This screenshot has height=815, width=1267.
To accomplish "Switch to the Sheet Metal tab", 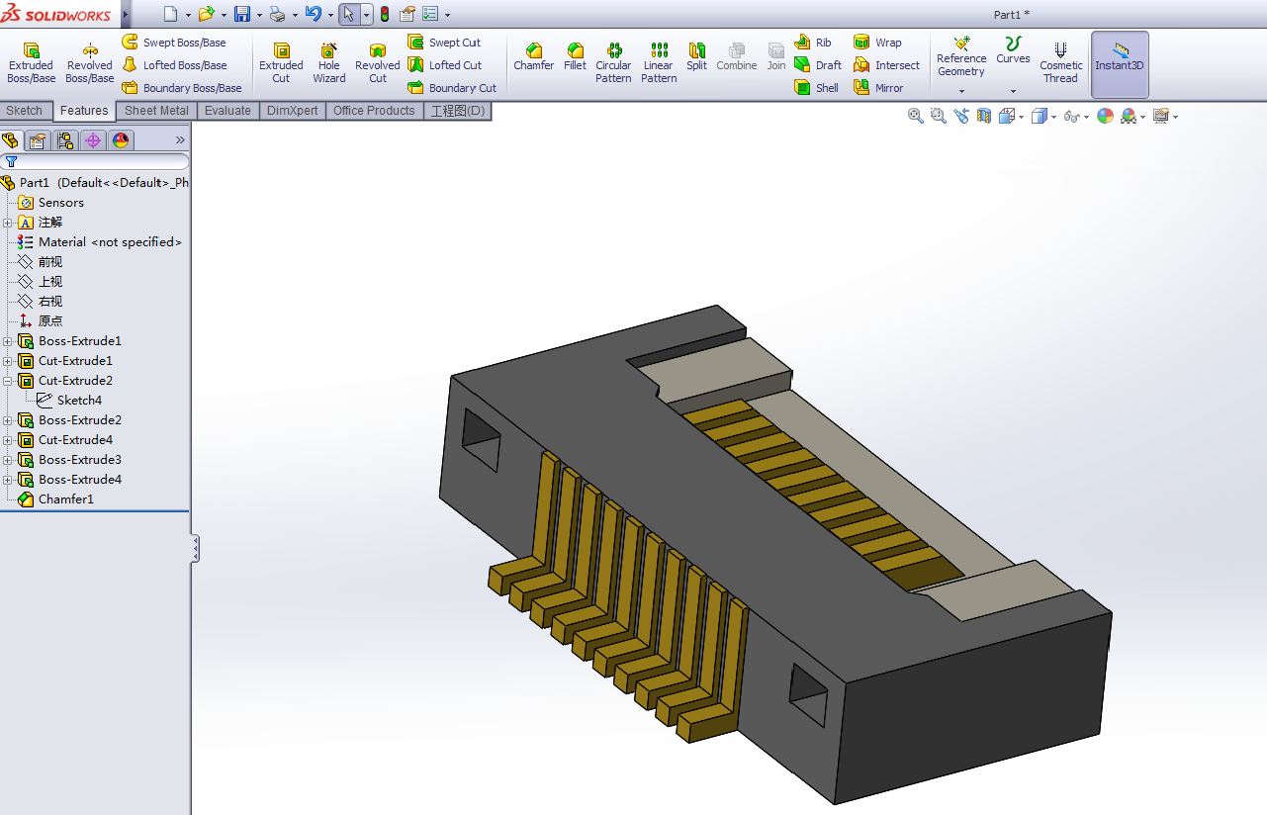I will click(x=156, y=111).
